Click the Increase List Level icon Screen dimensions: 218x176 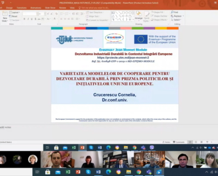[77, 14]
